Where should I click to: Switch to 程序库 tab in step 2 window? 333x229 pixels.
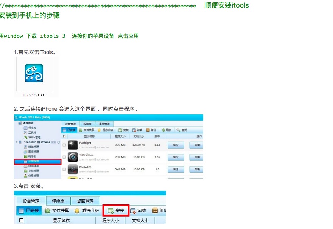[x=87, y=124]
